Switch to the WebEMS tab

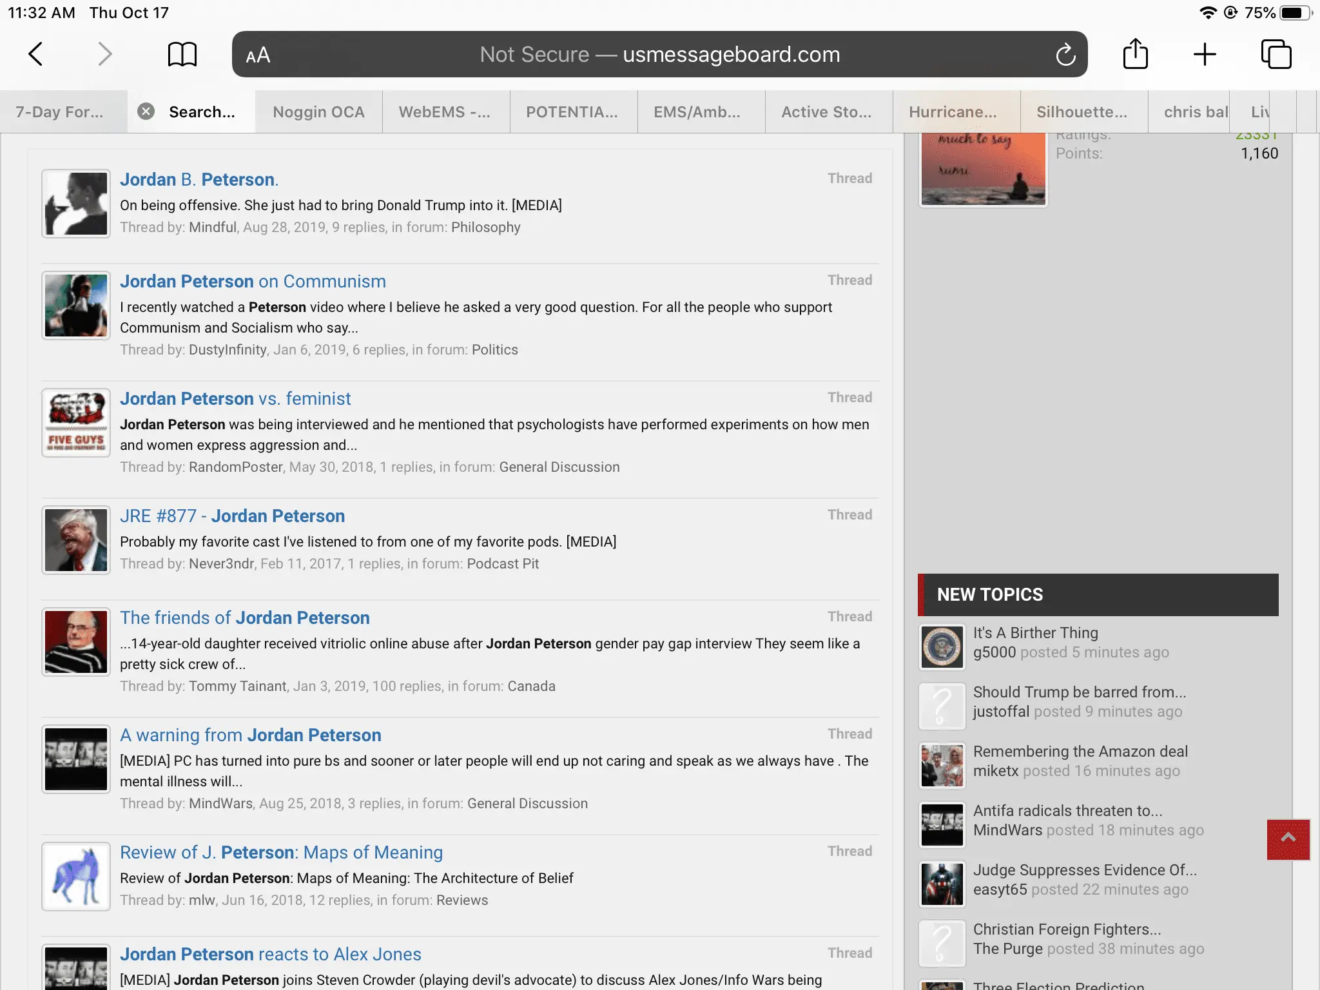445,112
